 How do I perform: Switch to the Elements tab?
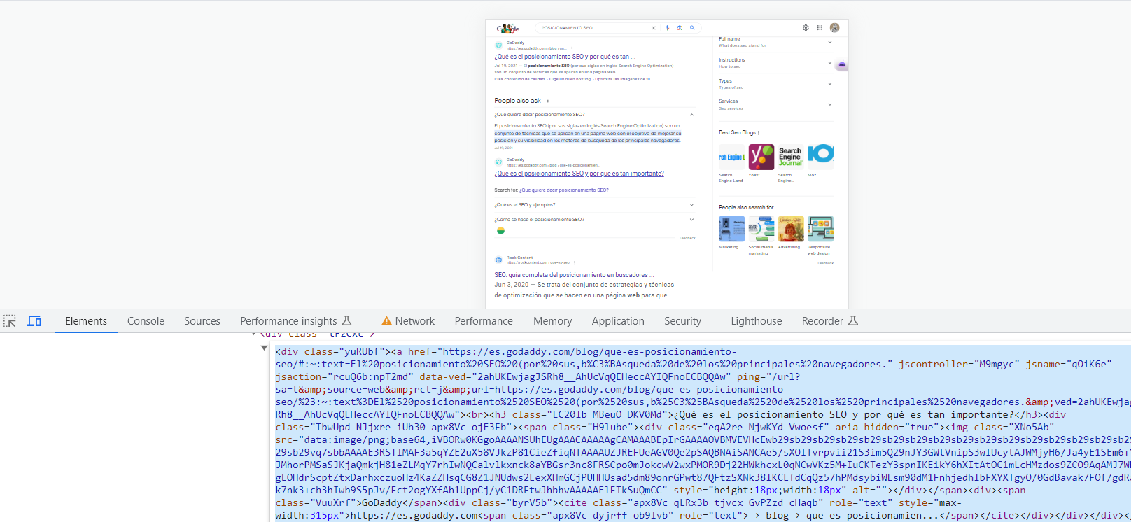[x=86, y=321]
